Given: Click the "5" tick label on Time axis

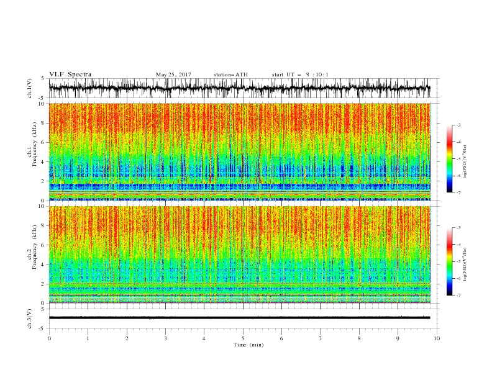Looking at the screenshot, I should pyautogui.click(x=243, y=338).
